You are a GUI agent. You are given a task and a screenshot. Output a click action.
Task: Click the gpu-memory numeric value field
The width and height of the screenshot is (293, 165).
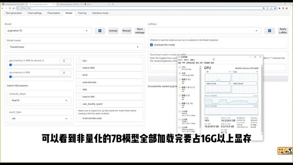pyautogui.click(x=65, y=61)
